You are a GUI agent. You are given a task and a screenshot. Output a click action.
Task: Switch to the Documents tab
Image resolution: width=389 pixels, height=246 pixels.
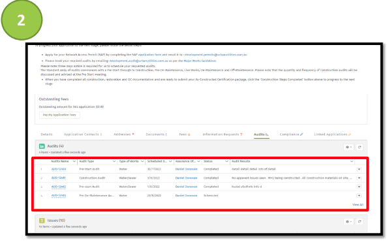(156, 134)
